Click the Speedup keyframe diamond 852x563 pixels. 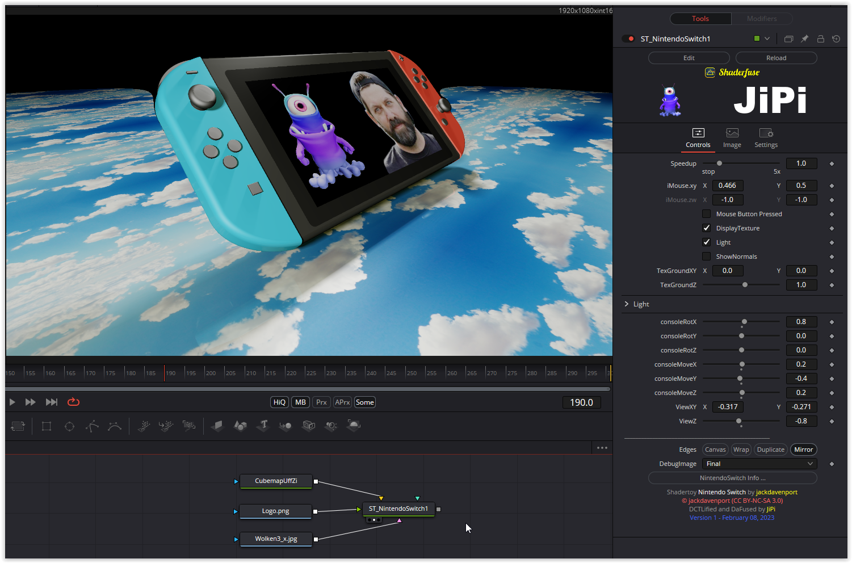[x=832, y=163]
